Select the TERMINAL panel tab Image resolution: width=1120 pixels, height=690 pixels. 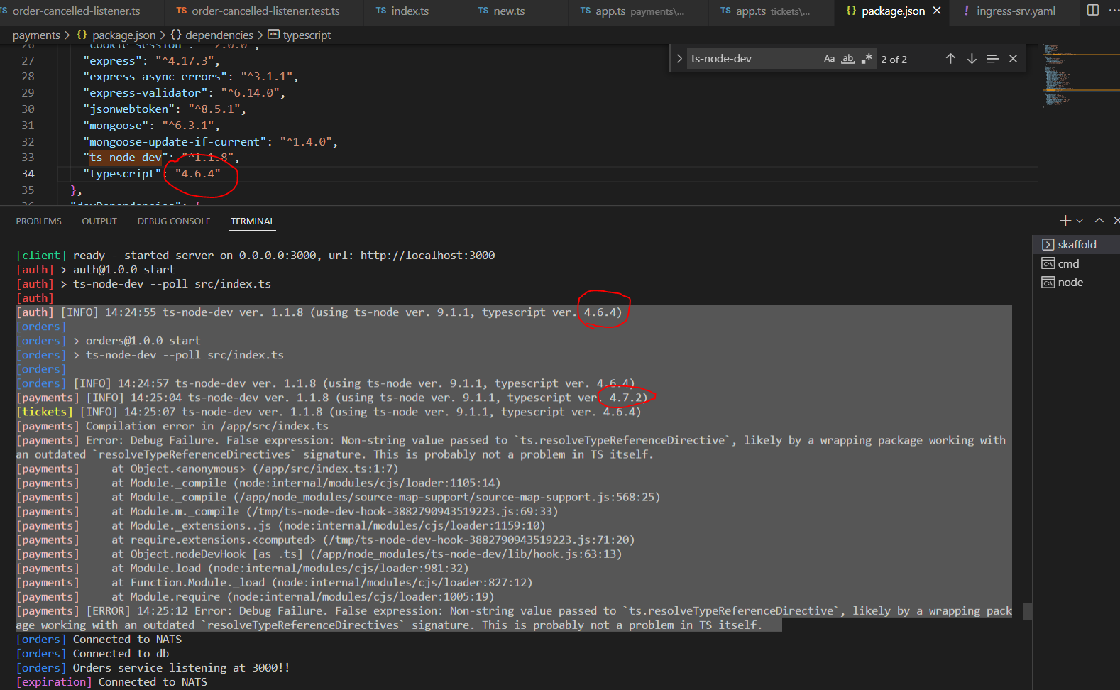point(252,221)
